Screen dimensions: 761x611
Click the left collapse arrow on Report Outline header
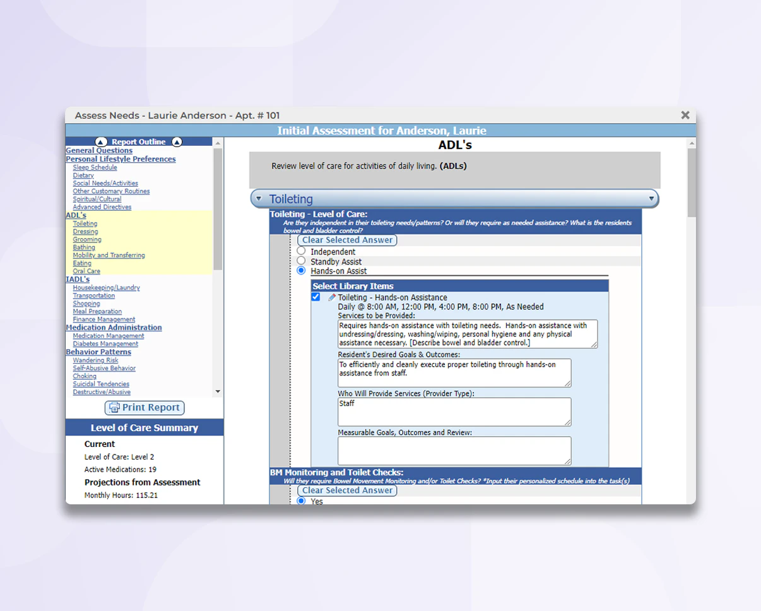point(101,141)
